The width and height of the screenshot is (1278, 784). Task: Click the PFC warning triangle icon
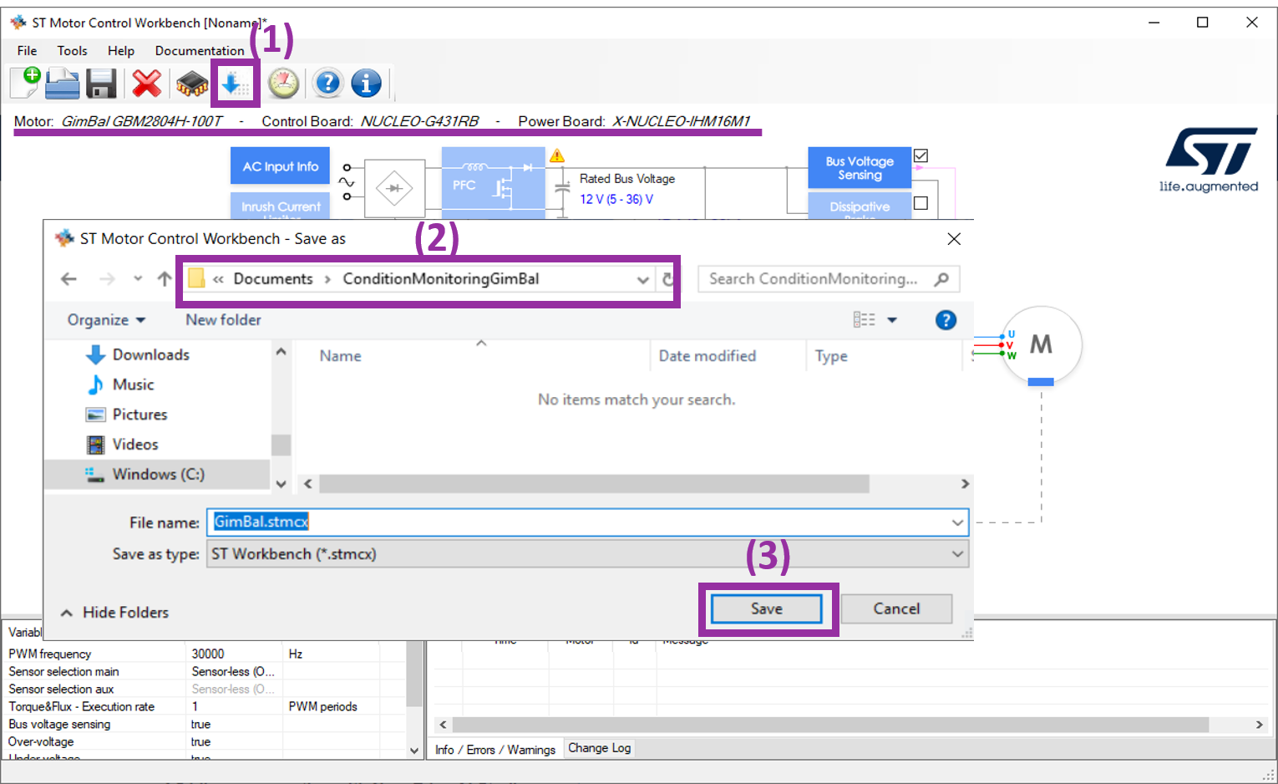point(557,155)
